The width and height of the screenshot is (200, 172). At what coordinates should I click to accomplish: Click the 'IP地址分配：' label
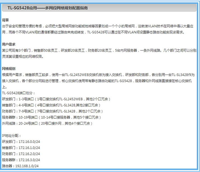(x=11, y=136)
